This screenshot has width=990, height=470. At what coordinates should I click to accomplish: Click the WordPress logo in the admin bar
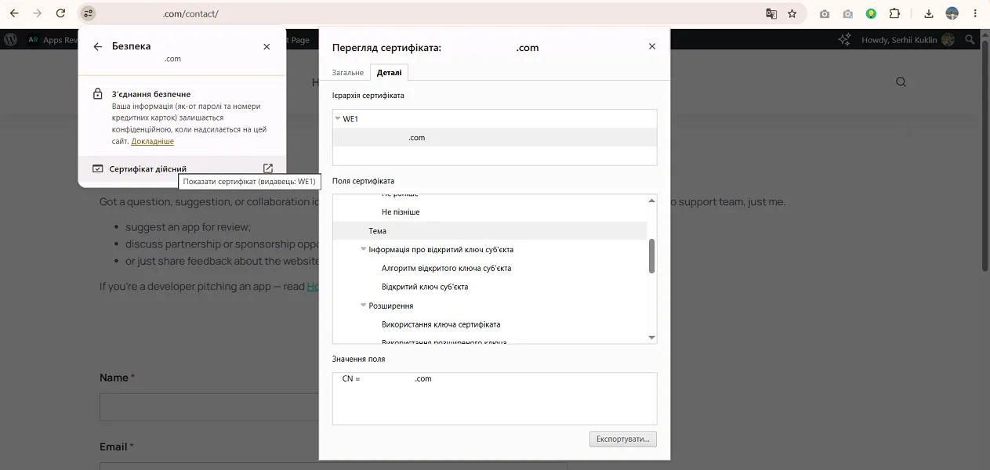(11, 39)
